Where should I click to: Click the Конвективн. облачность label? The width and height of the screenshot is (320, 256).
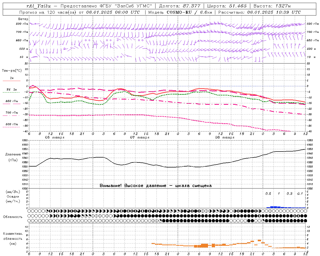(x=13, y=236)
